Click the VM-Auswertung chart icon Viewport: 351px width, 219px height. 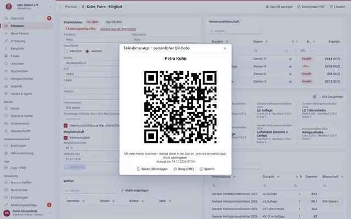point(6,153)
